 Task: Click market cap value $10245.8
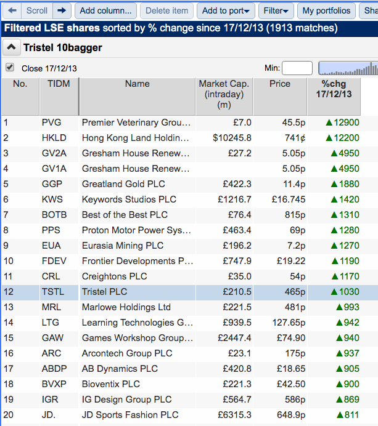pyautogui.click(x=232, y=138)
